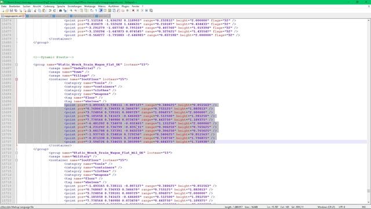The width and height of the screenshot is (371, 209).
Task: Click the Windows (CR LF) status entry
Action: pyautogui.click(x=326, y=207)
